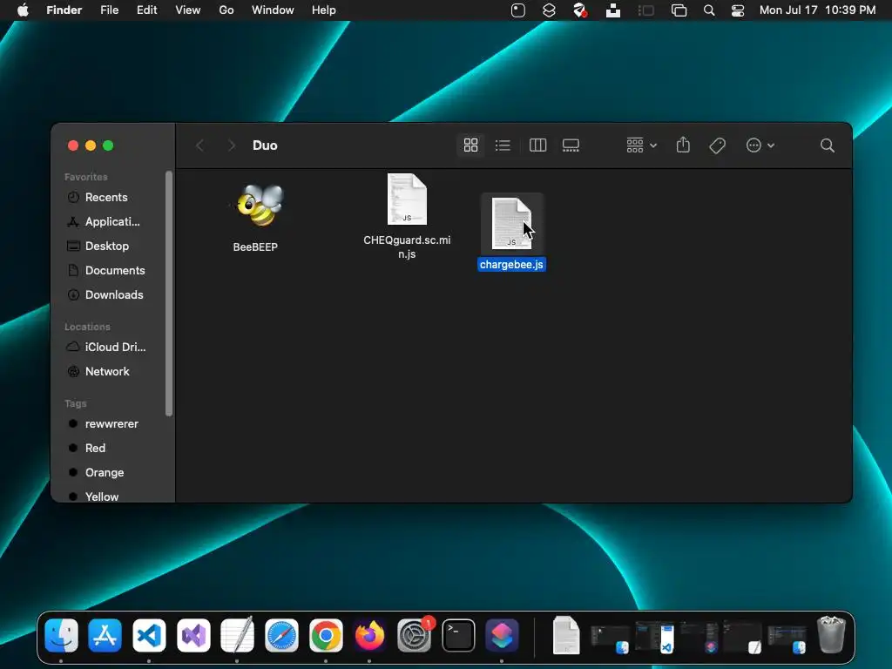Click the Edit Tags toolbar icon
The height and width of the screenshot is (669, 892).
tap(718, 145)
